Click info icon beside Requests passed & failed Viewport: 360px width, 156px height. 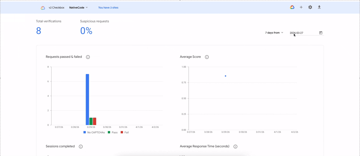pos(88,57)
